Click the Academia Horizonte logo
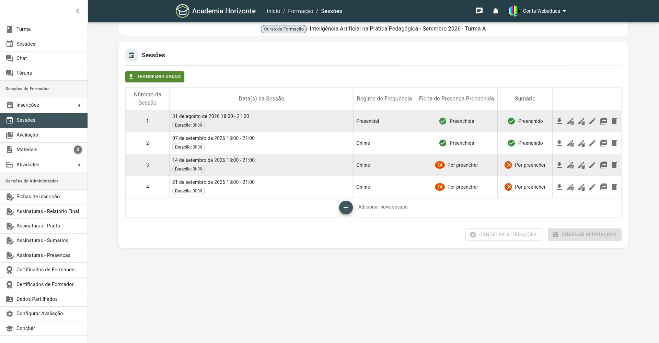The height and width of the screenshot is (343, 659). (216, 11)
